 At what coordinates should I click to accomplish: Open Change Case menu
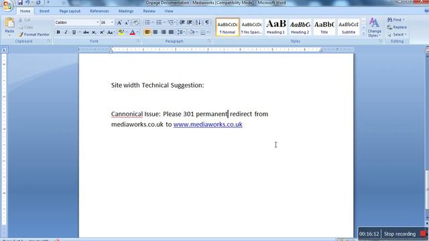tap(110, 32)
